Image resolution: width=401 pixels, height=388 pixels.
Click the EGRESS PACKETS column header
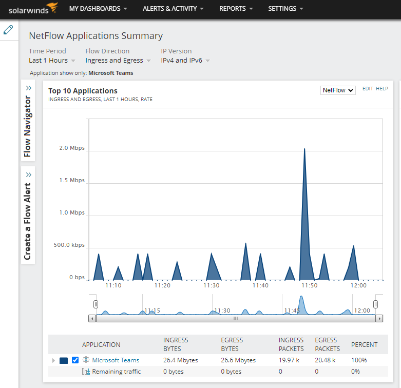[x=328, y=344]
